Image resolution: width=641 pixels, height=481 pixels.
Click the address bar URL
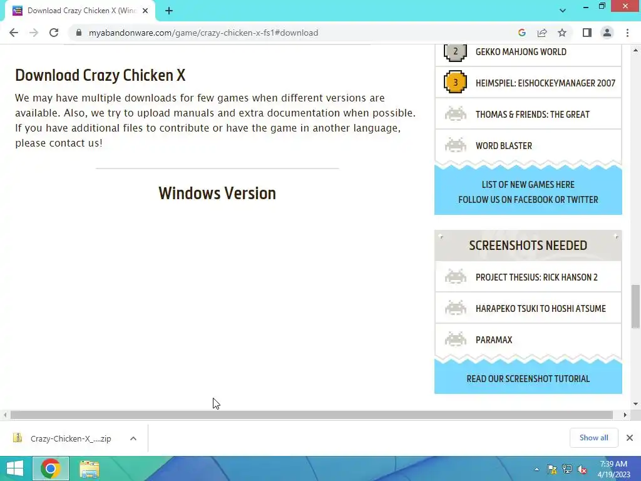203,33
